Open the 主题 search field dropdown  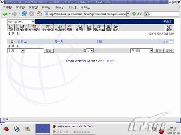coord(23,51)
